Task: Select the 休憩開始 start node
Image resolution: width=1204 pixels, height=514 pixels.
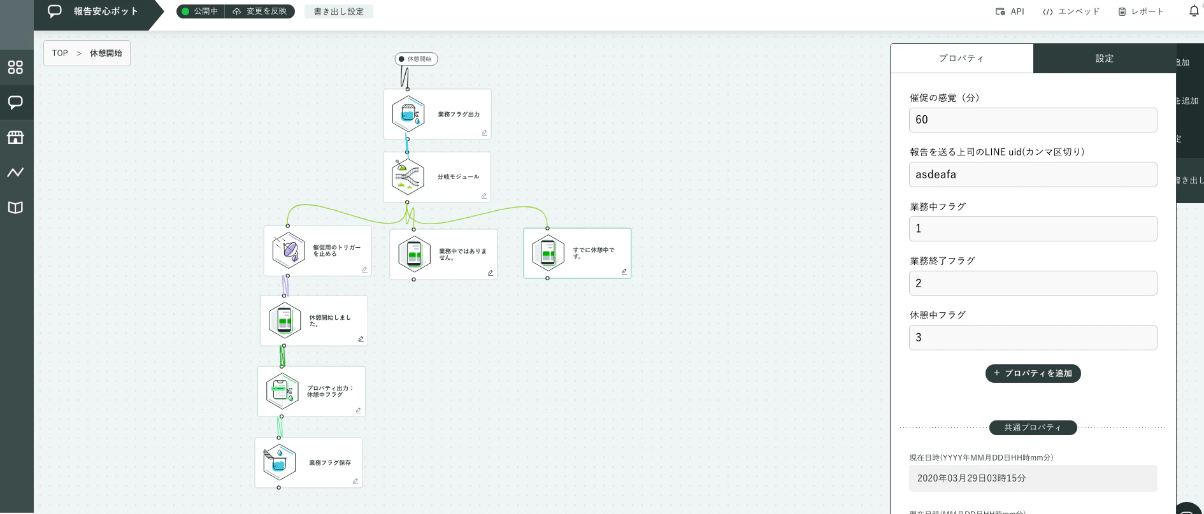Action: (416, 59)
